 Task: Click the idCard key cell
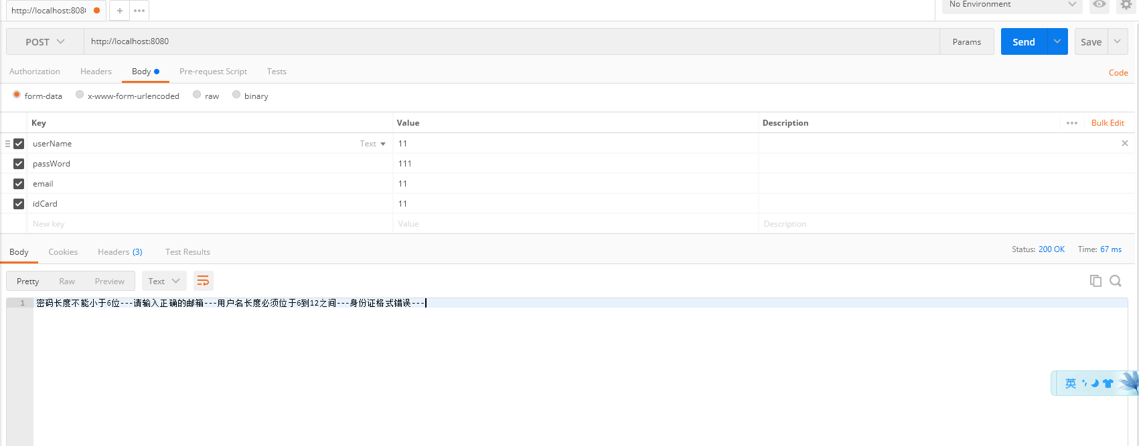tap(210, 204)
